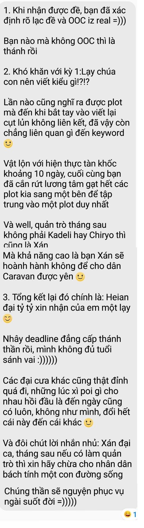Click the paragraph starting "Nhây deadline đẳng cấp thánh thần"
The height and width of the screenshot is (528, 144).
coord(62,349)
